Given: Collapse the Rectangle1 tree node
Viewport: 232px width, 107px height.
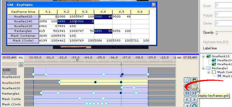Looking at the screenshot, I should pyautogui.click(x=203, y=68).
